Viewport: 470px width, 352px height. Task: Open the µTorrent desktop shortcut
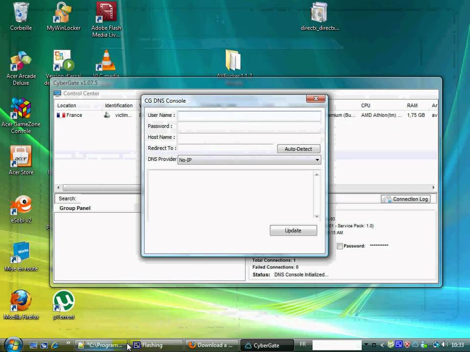63,305
